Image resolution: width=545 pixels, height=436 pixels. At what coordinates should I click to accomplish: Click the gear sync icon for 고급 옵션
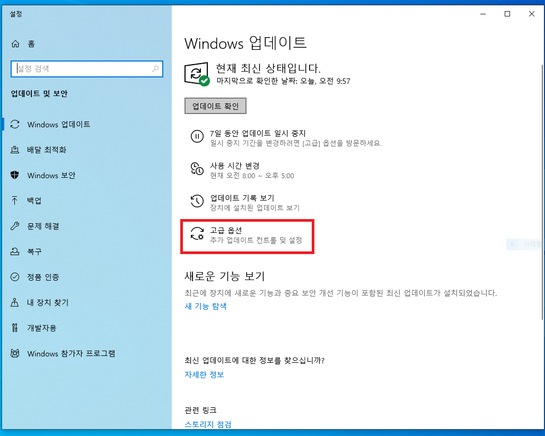pyautogui.click(x=197, y=233)
